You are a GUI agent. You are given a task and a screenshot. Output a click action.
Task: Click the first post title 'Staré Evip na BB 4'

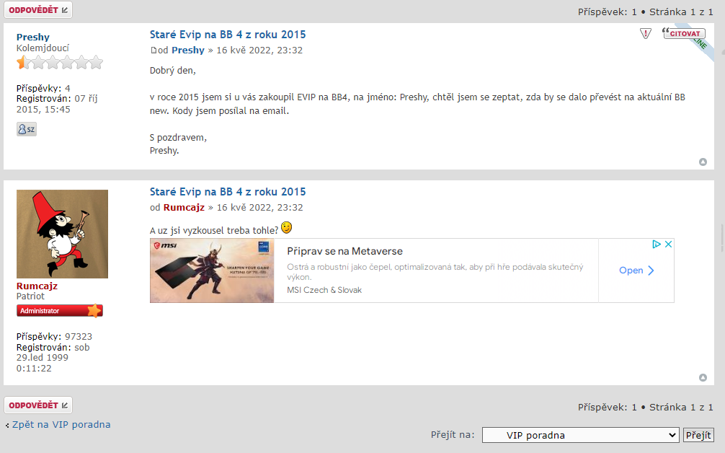(x=228, y=35)
